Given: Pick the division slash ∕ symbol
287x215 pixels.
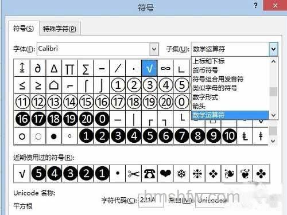Looking at the screenshot, I should (118, 68).
